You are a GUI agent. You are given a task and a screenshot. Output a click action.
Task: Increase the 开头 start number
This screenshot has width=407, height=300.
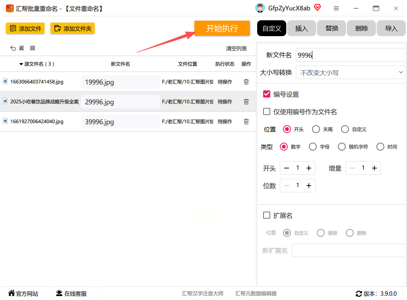click(308, 168)
